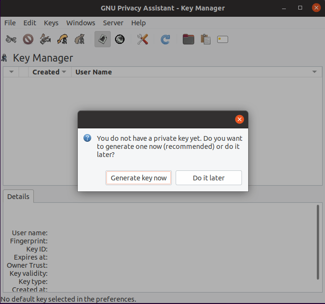Click the Import keys toolbar icon
The image size is (325, 304).
[63, 40]
